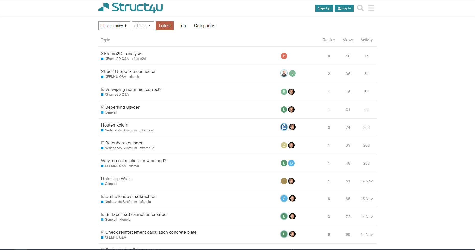Open avatar P on XFrame2D analysis row
This screenshot has height=250, width=475.
[284, 56]
